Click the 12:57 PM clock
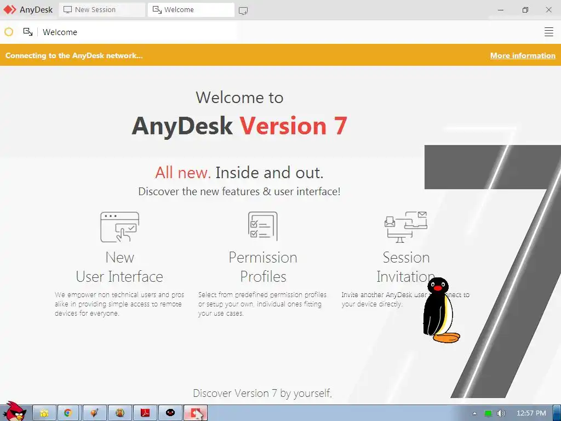The height and width of the screenshot is (421, 561). (531, 413)
